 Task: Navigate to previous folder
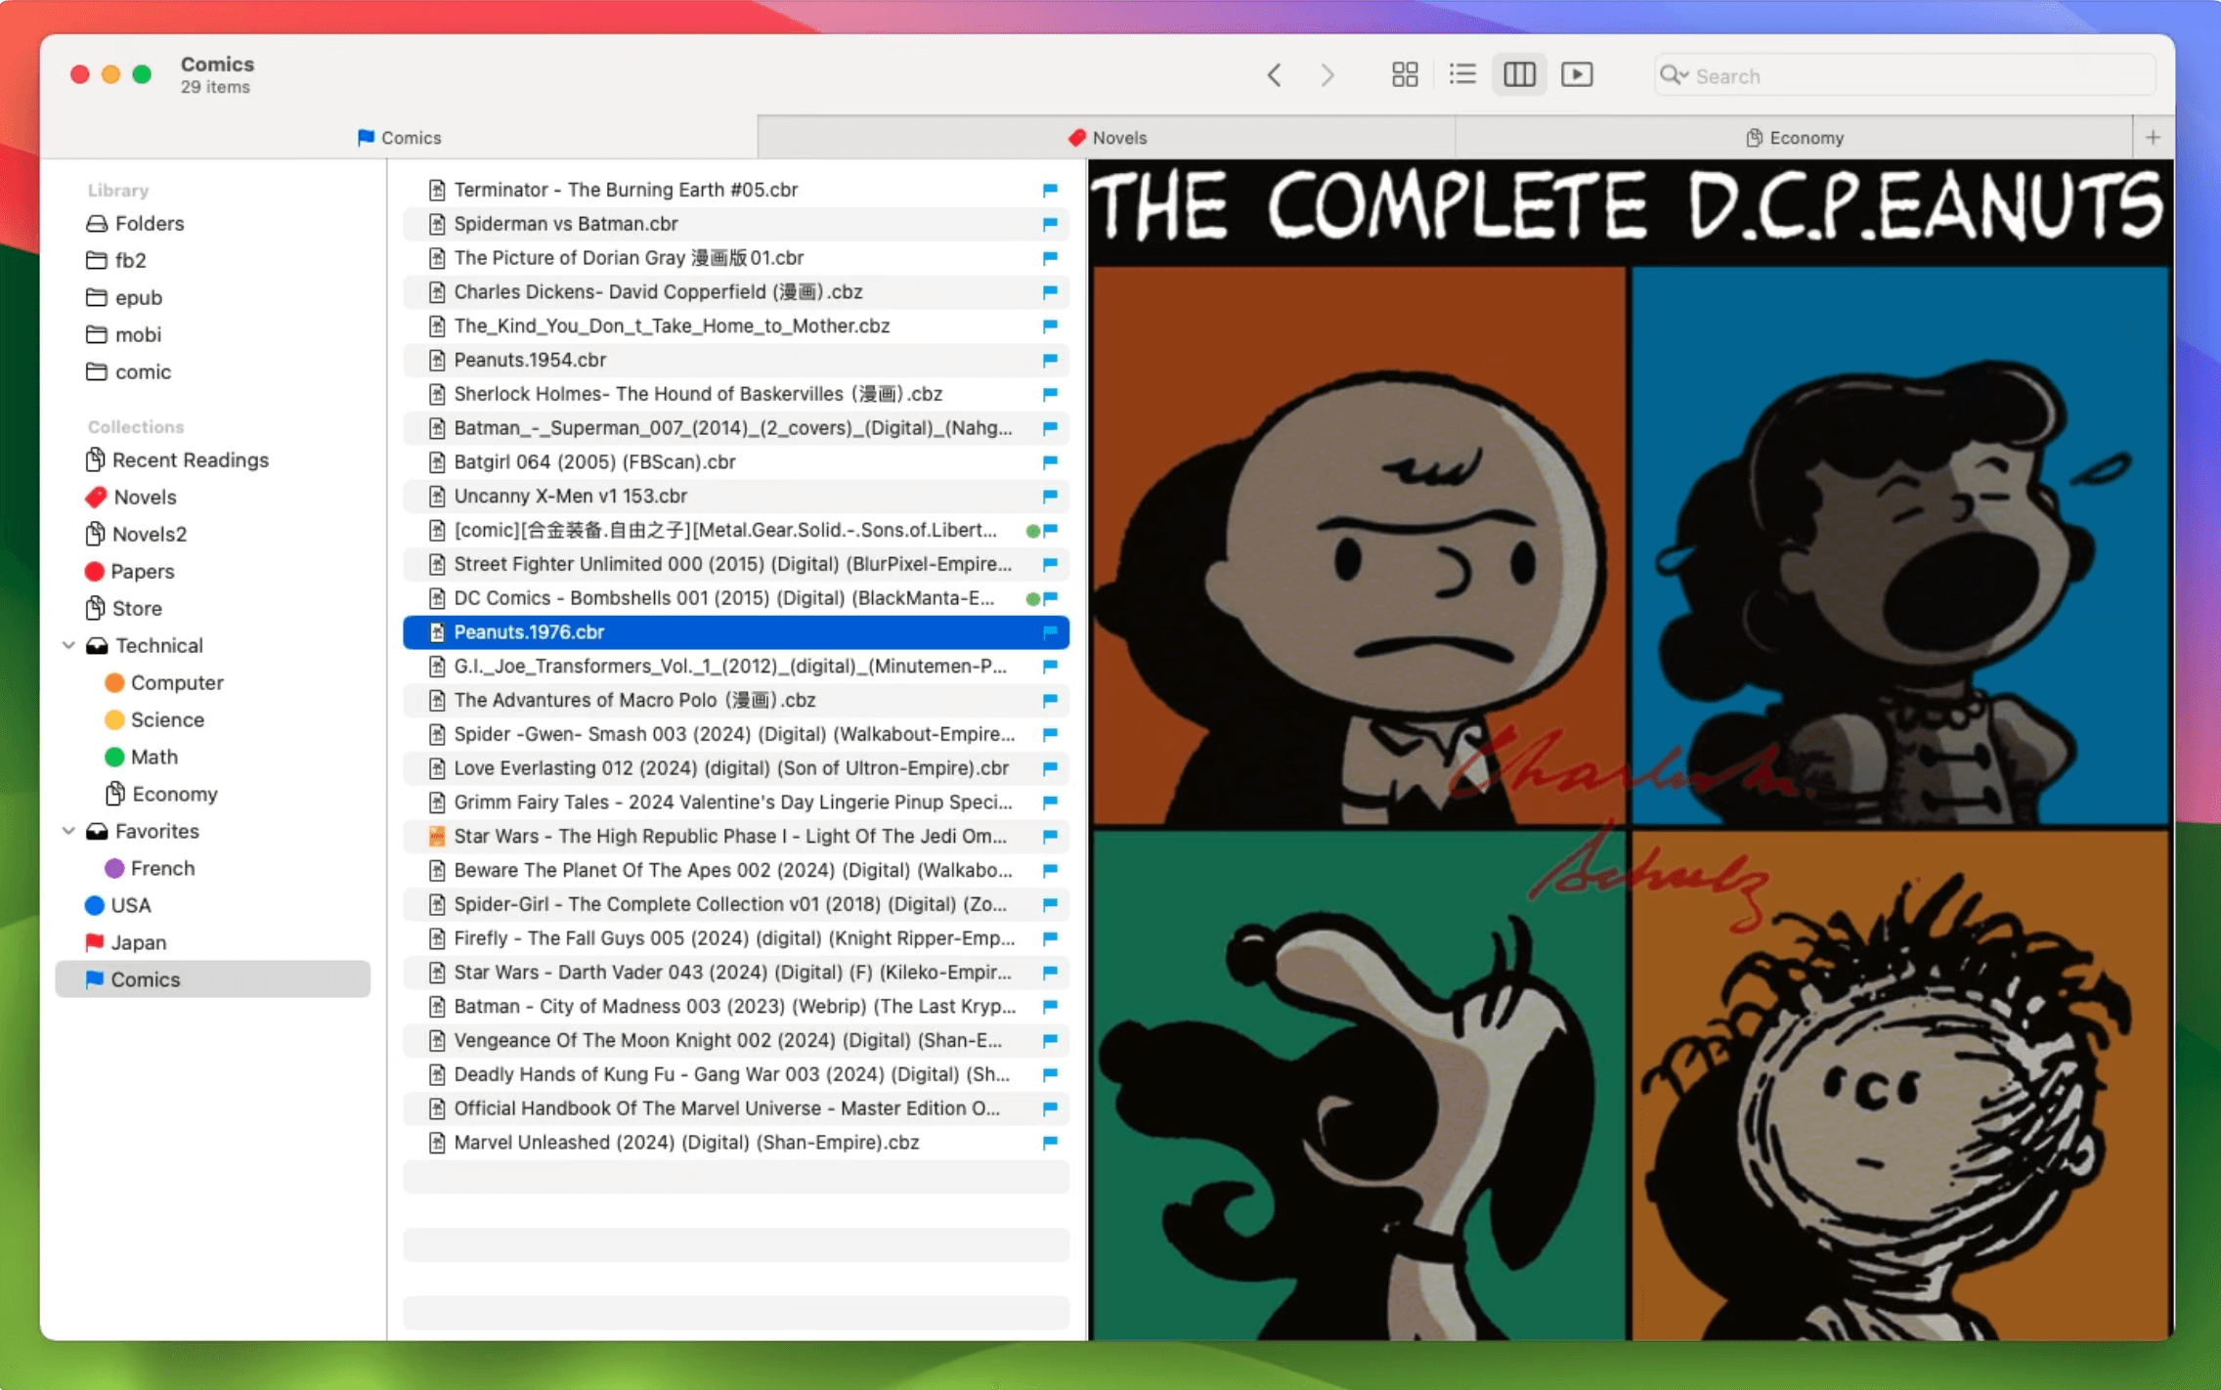pyautogui.click(x=1273, y=73)
